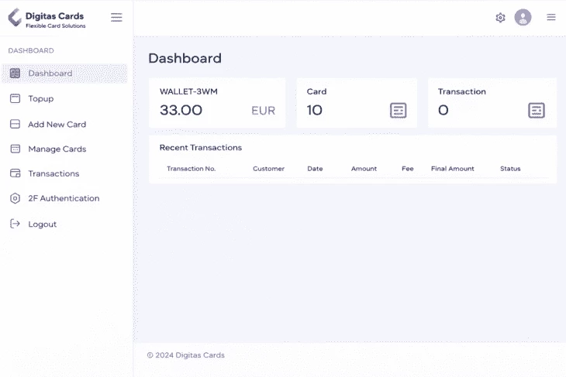Click the Dashboard sidebar icon
This screenshot has height=377, width=566.
click(16, 74)
